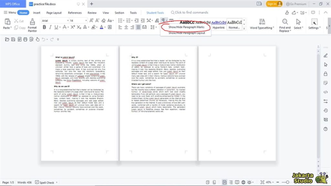Expand the Paste options arrow
The height and width of the screenshot is (186, 331).
click(11, 28)
